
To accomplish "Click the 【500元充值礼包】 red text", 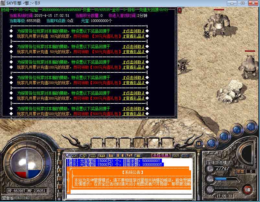I will pyautogui.click(x=106, y=114).
